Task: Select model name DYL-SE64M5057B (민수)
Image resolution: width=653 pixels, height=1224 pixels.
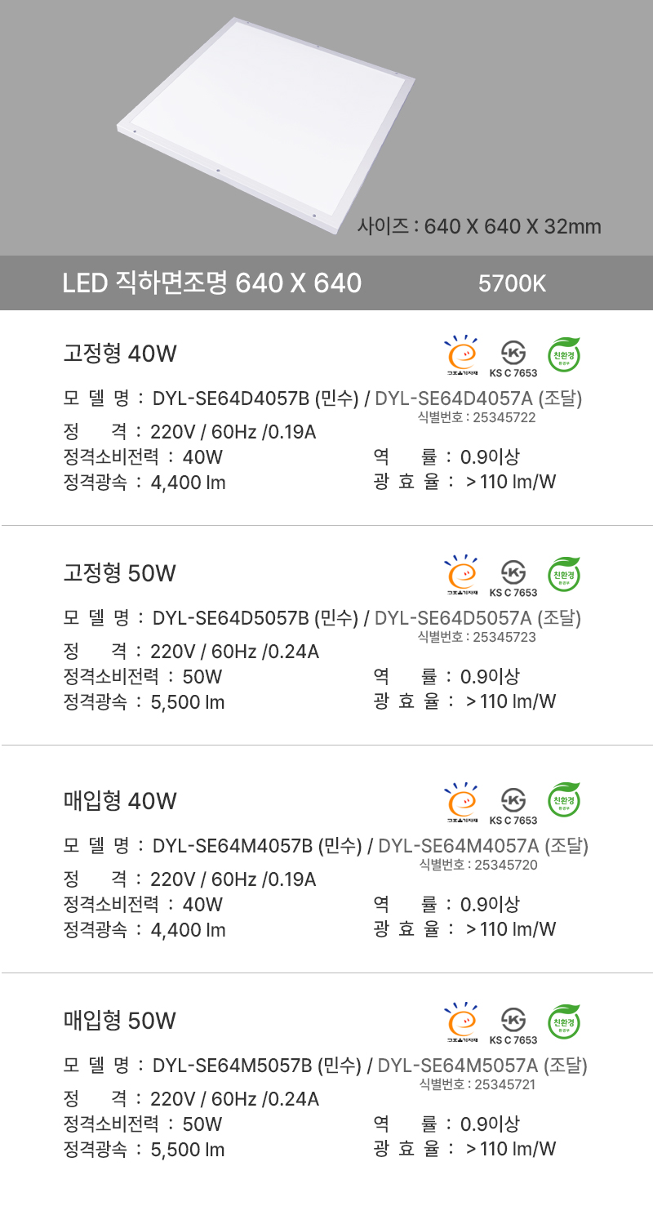Action: click(x=256, y=1066)
